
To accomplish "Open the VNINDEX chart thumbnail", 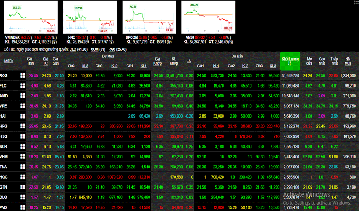I will pyautogui.click(x=31, y=17).
